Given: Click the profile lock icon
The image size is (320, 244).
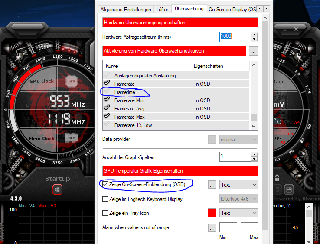Looking at the screenshot, I should click(277, 178).
